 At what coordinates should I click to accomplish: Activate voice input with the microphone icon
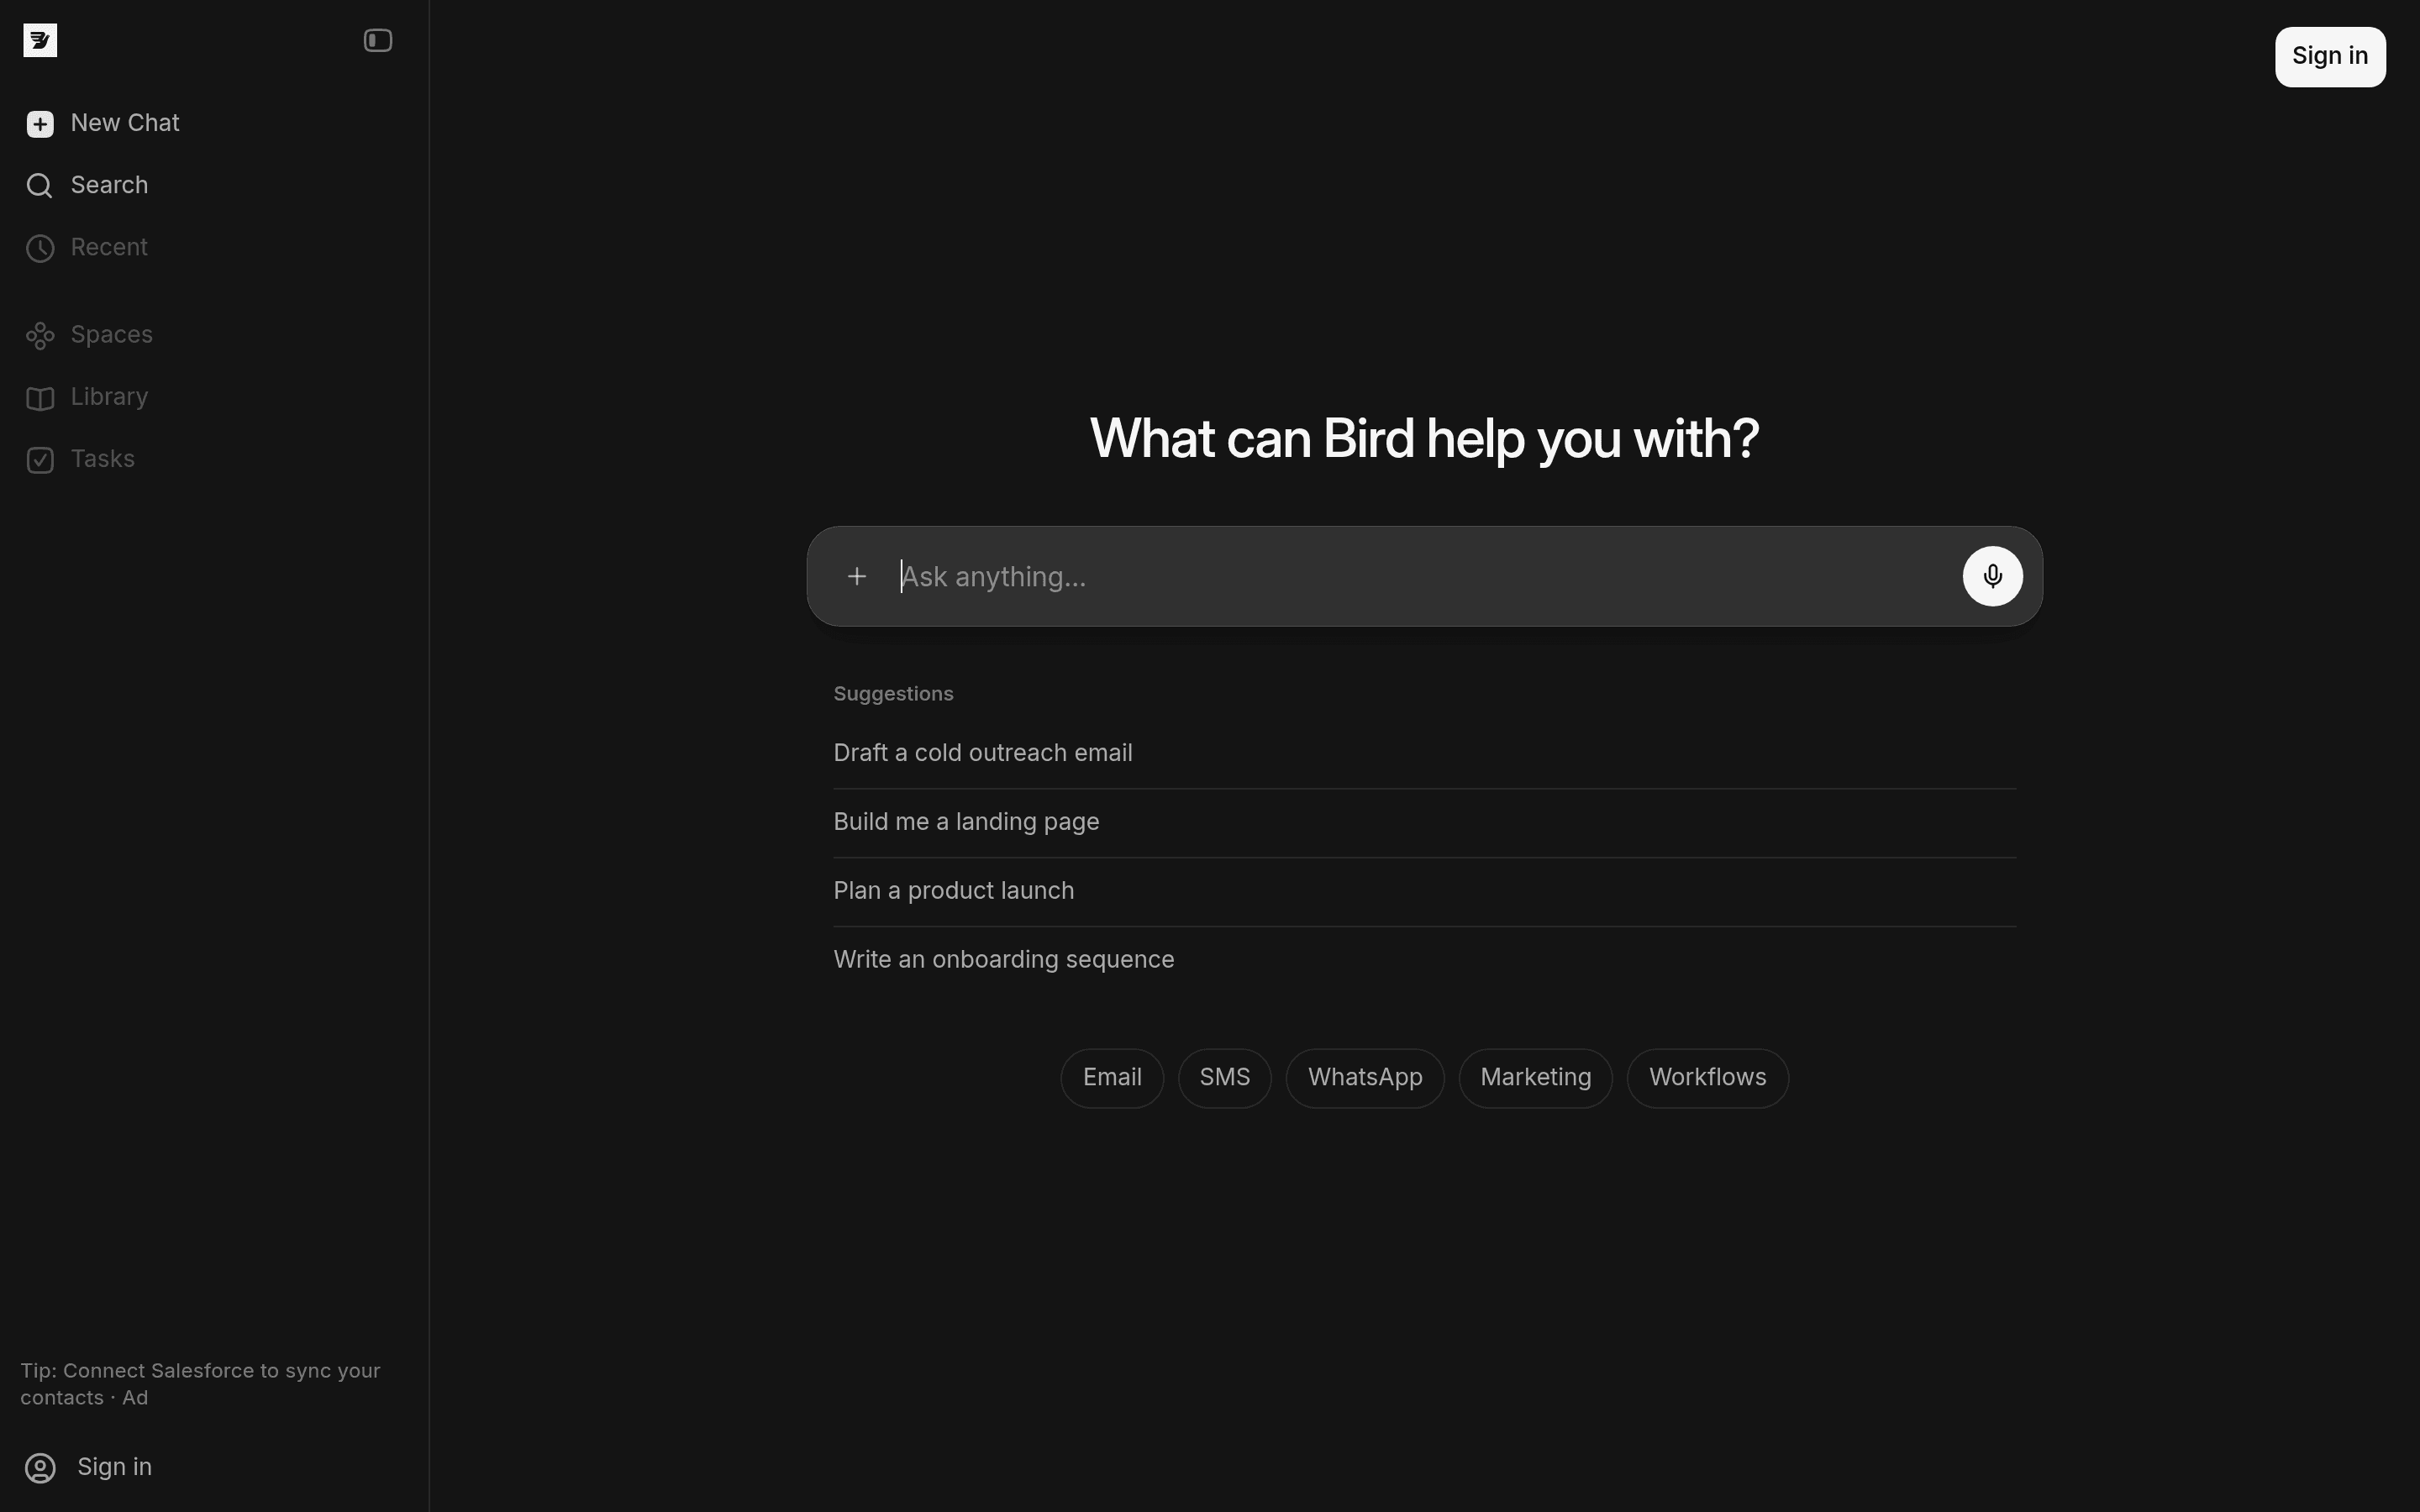coord(1991,576)
